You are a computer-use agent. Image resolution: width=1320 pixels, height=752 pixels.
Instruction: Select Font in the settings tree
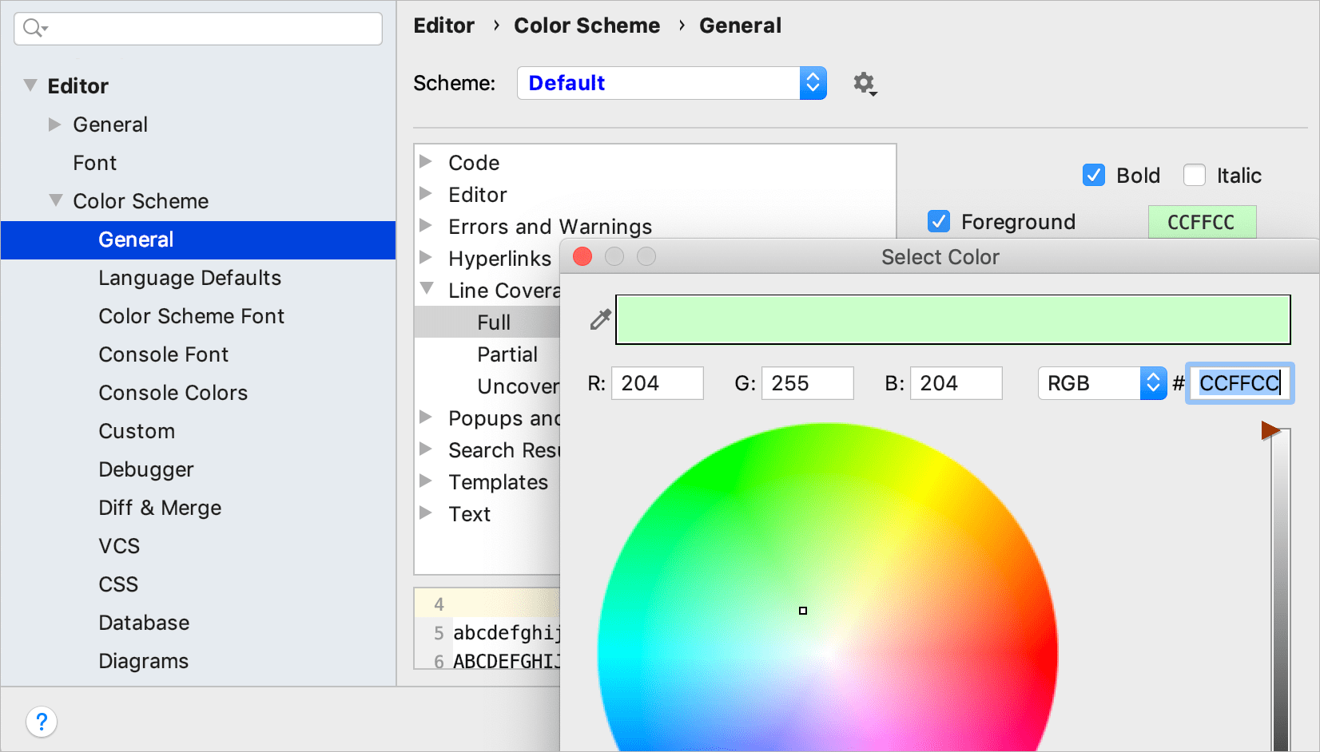click(95, 163)
